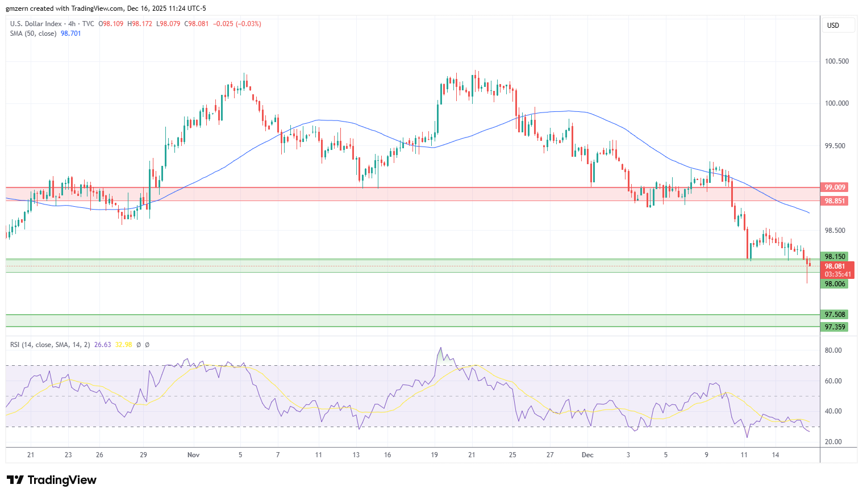Select the red resistance zone band on the chart
The image size is (863, 497).
(x=412, y=194)
